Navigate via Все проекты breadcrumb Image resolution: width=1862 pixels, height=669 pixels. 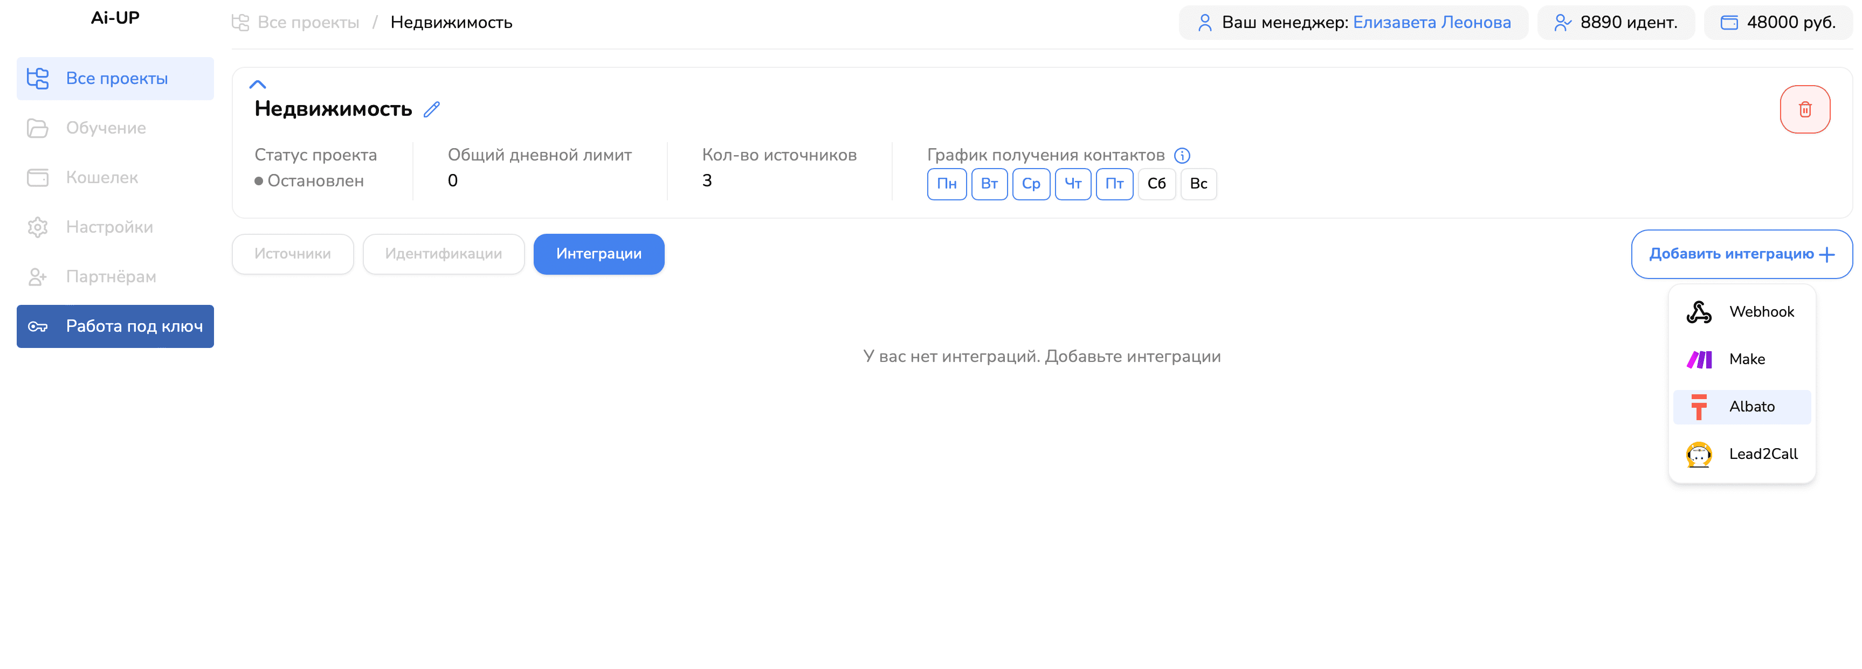tap(309, 23)
